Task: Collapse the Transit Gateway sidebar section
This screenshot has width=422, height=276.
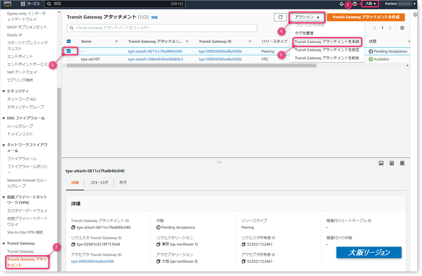Action: coord(4,244)
